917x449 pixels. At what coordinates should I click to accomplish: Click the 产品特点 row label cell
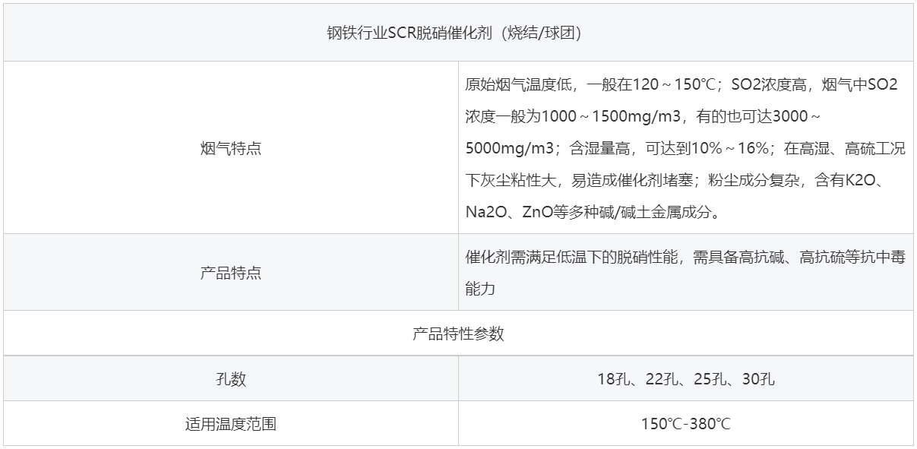pyautogui.click(x=230, y=273)
